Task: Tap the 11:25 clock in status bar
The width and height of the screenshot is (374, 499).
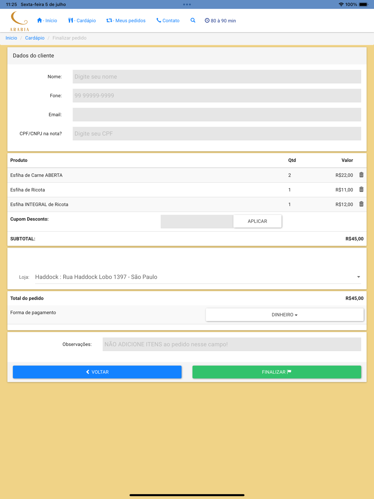Action: (11, 4)
